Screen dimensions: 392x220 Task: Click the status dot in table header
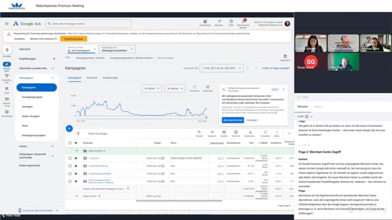click(x=76, y=143)
